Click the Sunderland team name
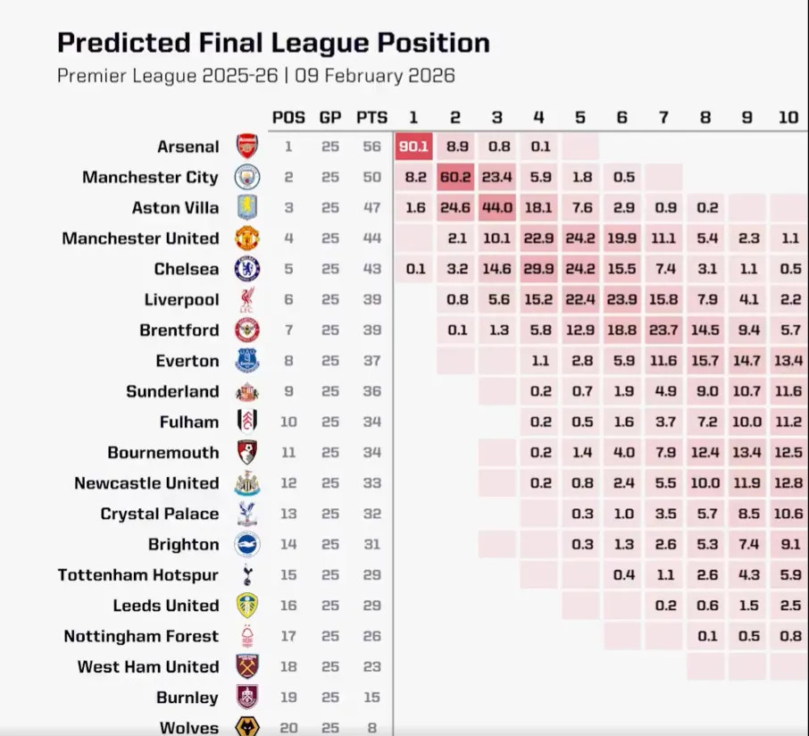The image size is (809, 736). [x=172, y=391]
